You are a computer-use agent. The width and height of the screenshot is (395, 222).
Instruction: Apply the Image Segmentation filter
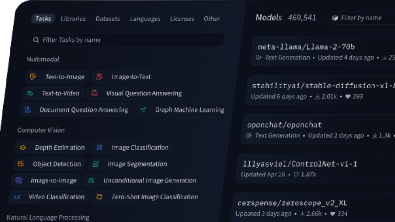tap(130, 164)
